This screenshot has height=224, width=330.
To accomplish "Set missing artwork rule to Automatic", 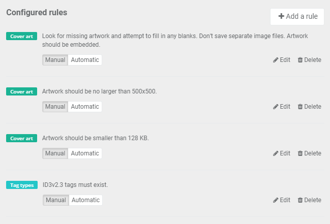I will click(85, 60).
